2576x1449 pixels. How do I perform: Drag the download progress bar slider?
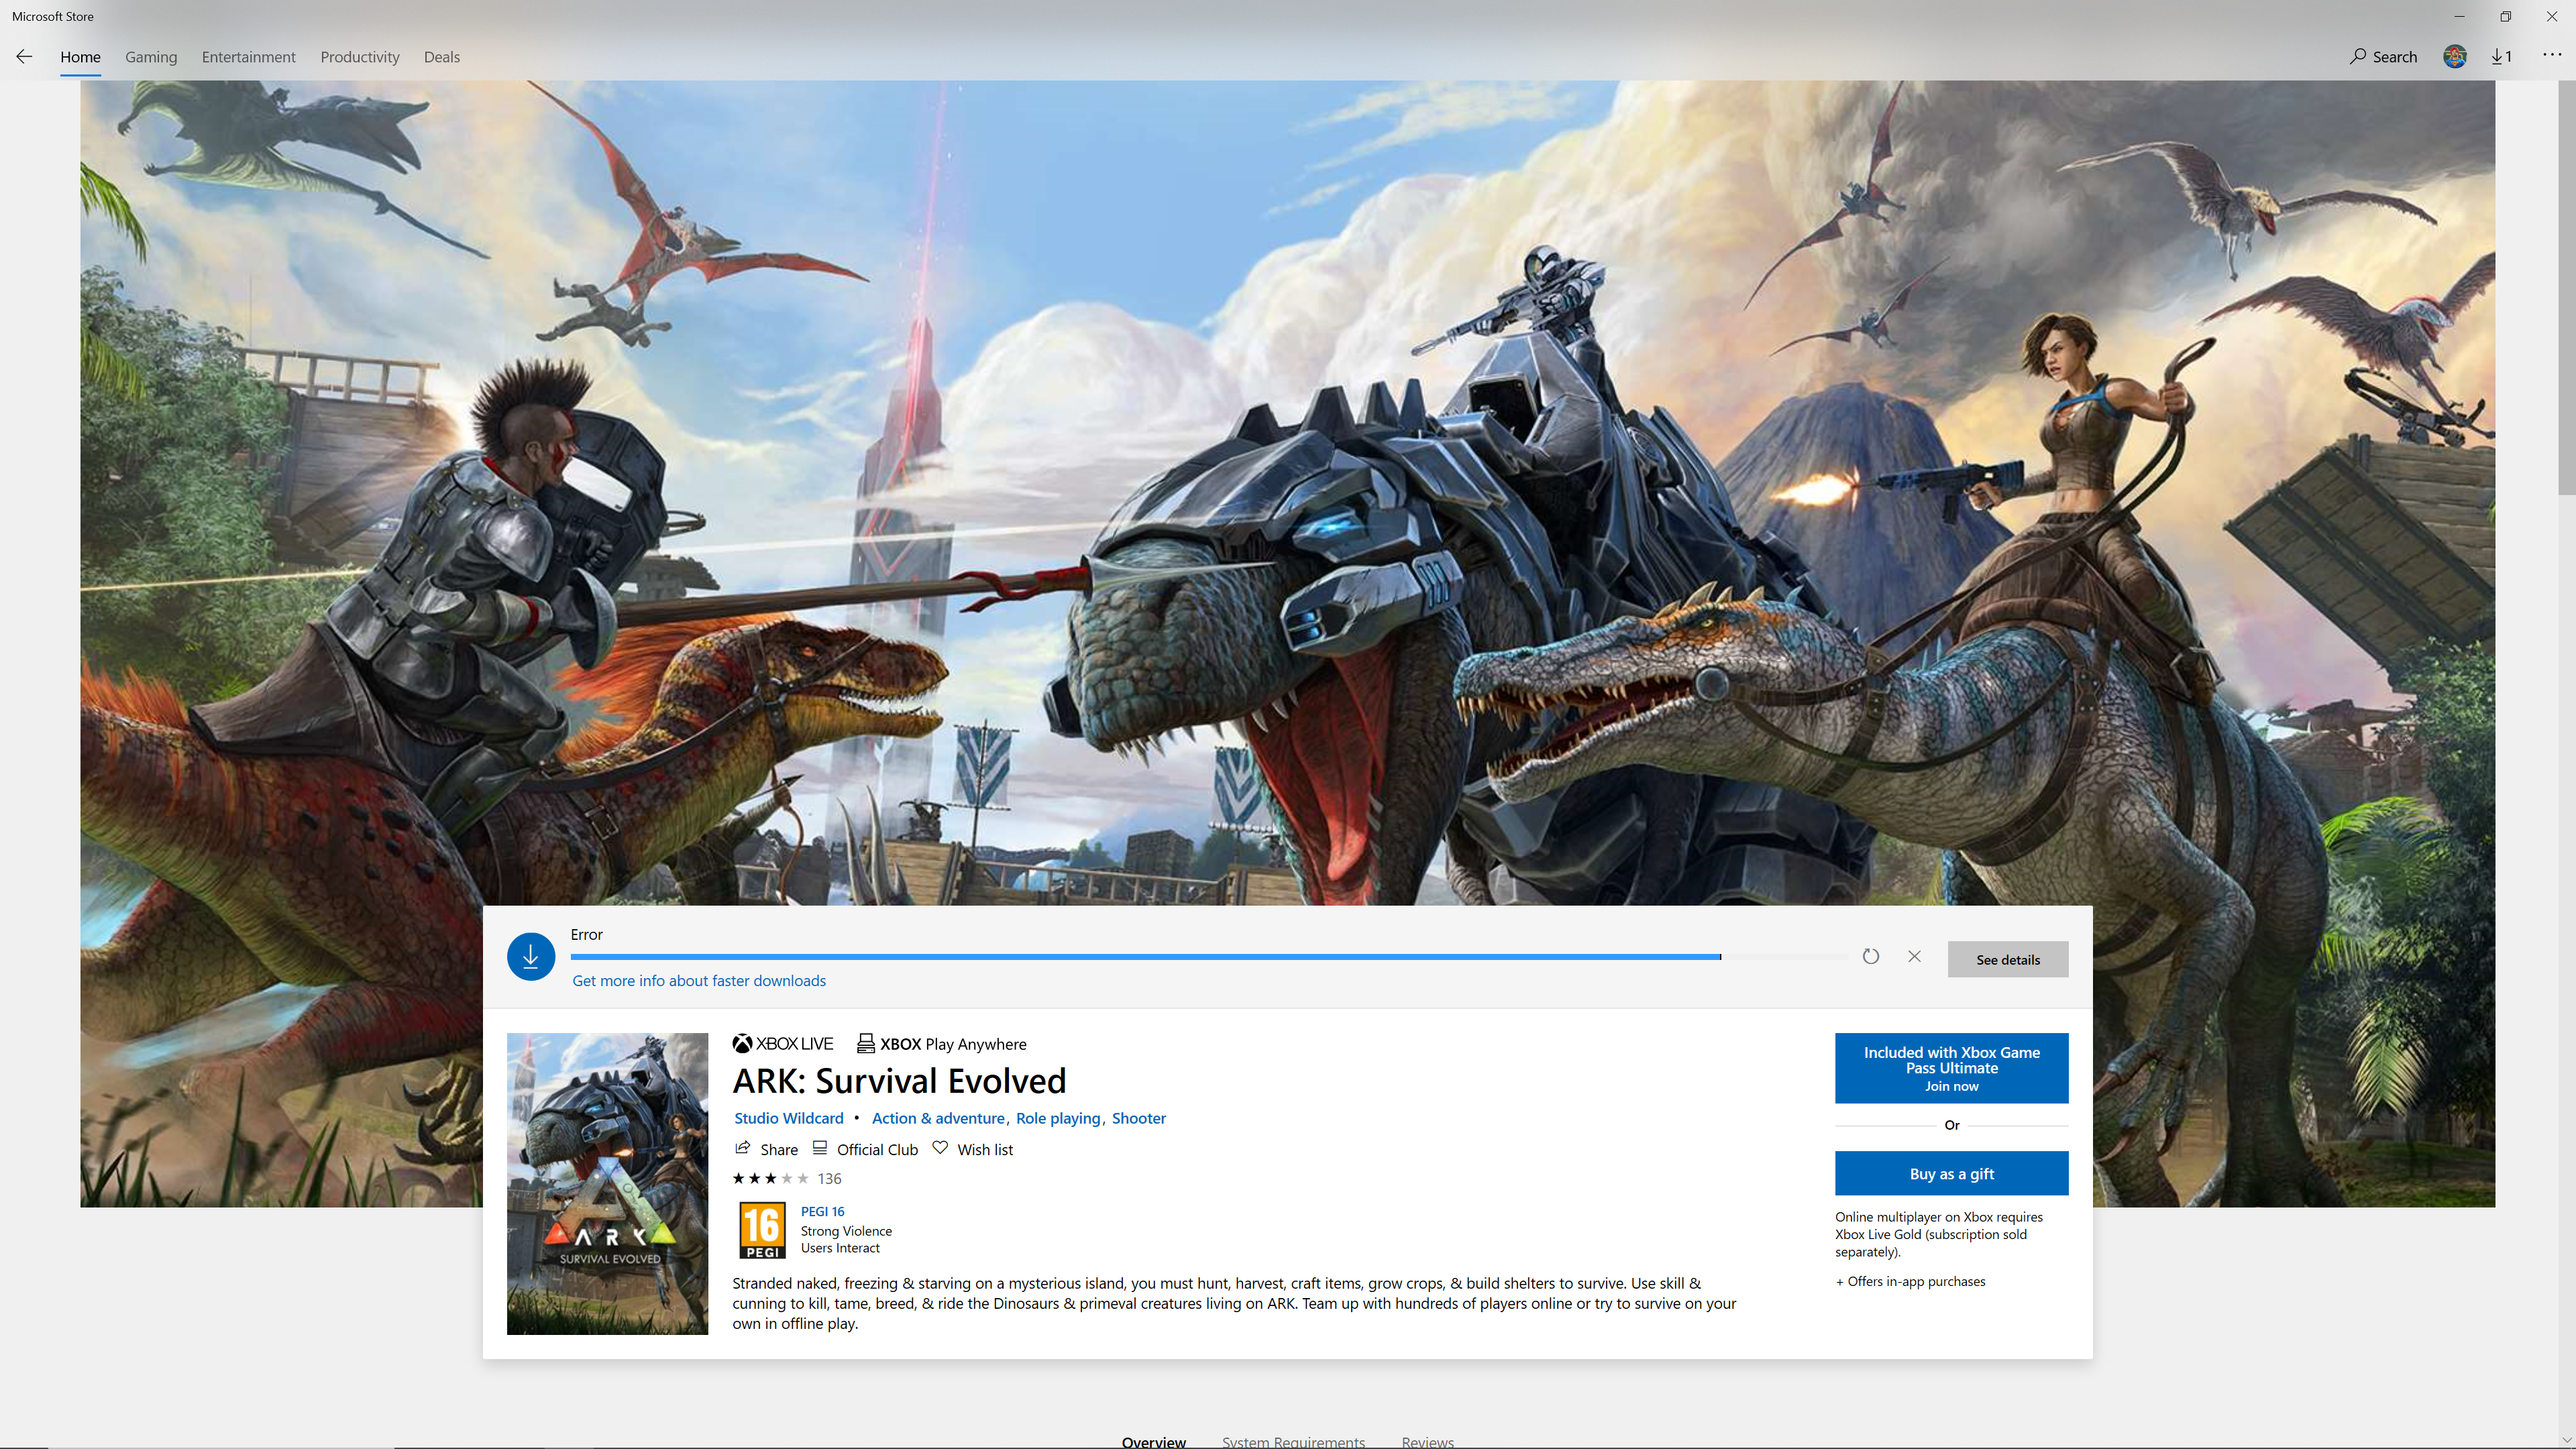click(1720, 955)
